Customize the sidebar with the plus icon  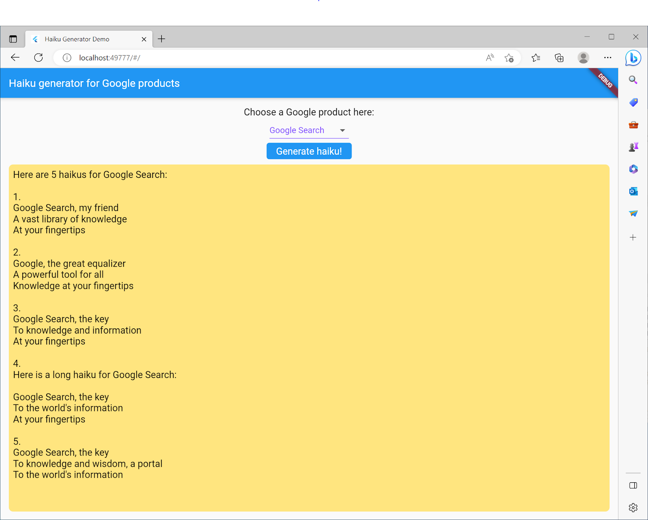[633, 238]
